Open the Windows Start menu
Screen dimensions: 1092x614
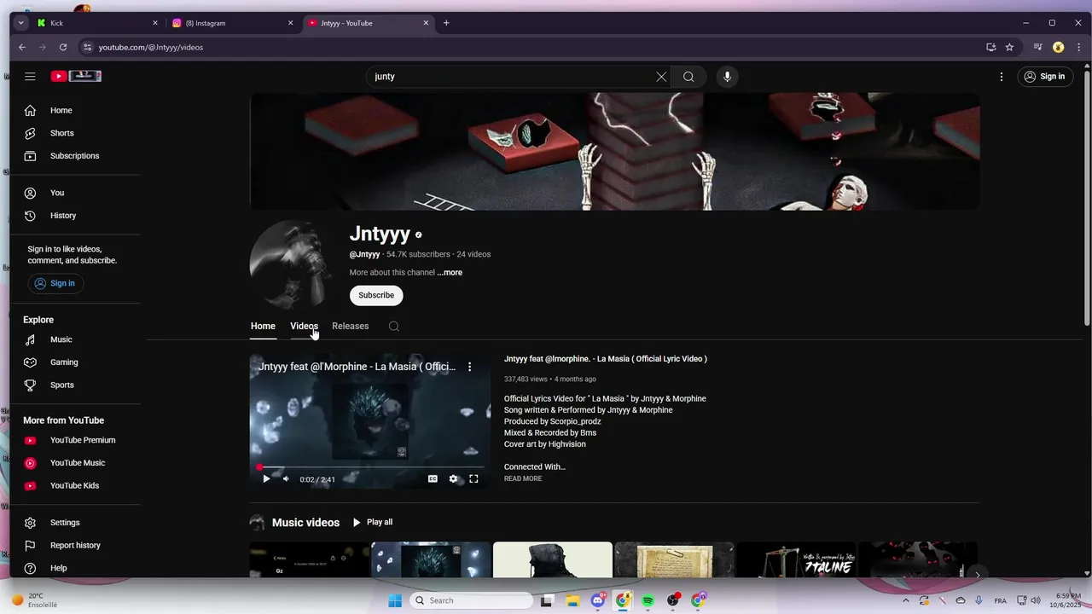[394, 600]
